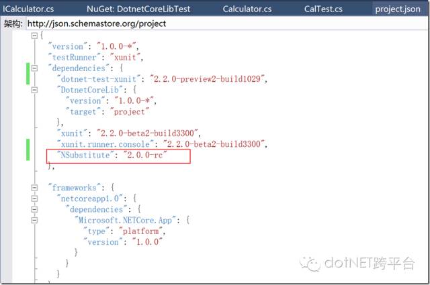Click the "xunit" dependency key
This screenshot has height=285, width=430.
tap(72, 133)
